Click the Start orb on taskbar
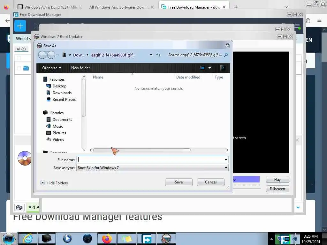This screenshot has width=327, height=245. pyautogui.click(x=9, y=239)
